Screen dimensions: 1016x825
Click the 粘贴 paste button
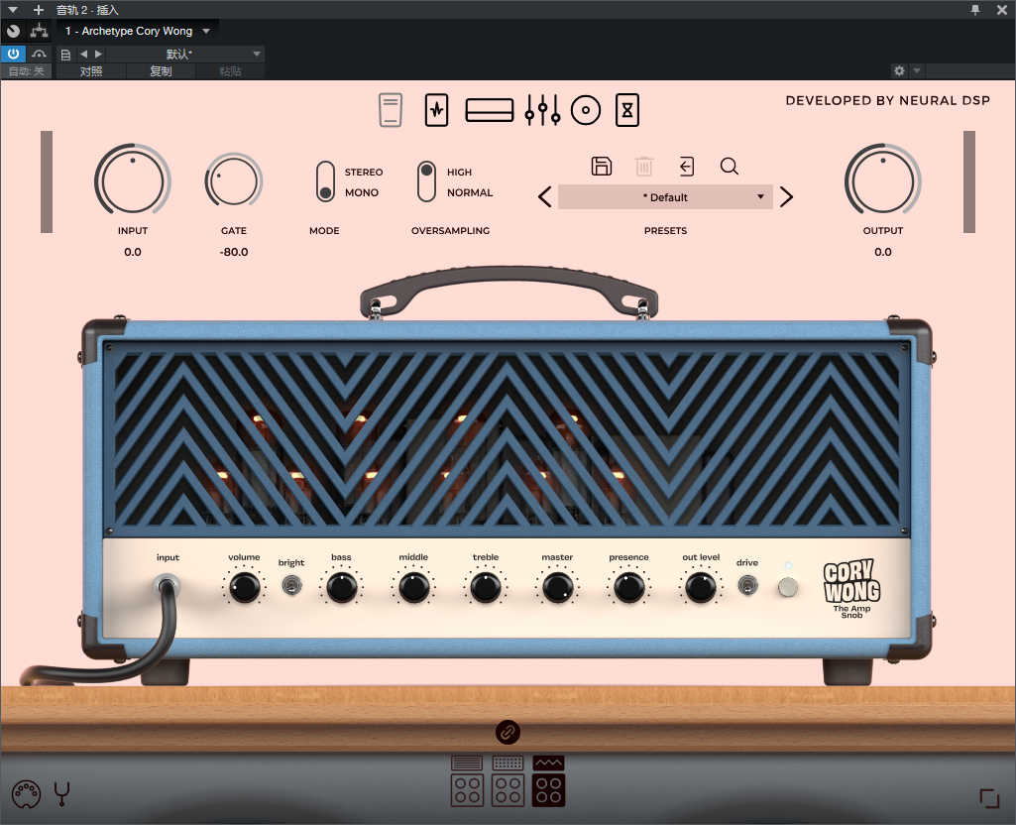click(x=231, y=71)
